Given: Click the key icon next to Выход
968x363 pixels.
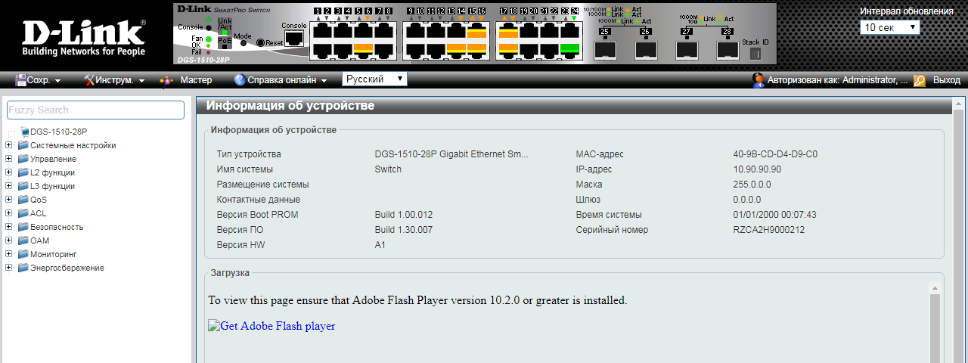Looking at the screenshot, I should [920, 80].
